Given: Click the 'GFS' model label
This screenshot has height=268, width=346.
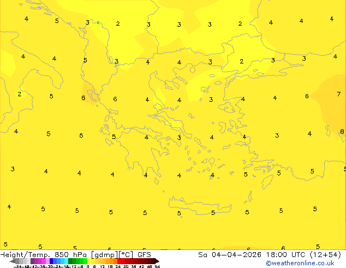Looking at the screenshot, I should [x=144, y=255].
